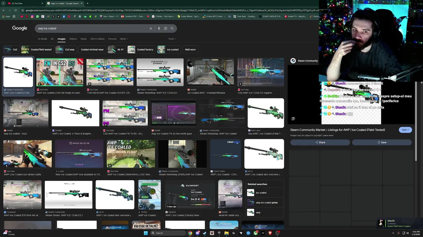
Task: Close the YouTube browser tab
Action: 42,3
